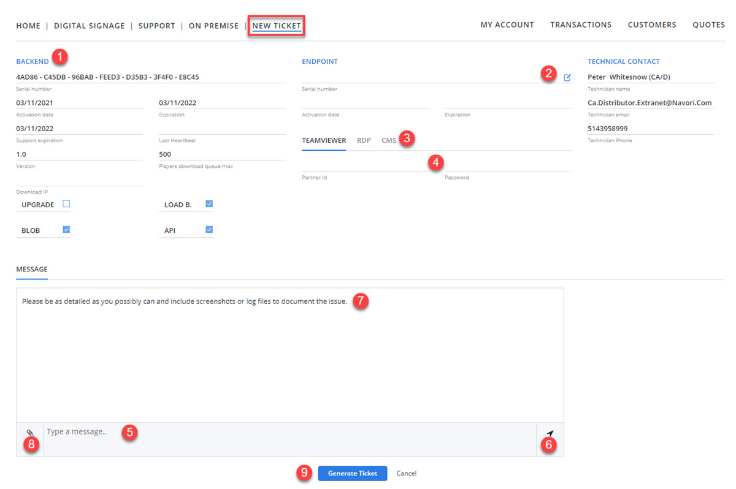Select the MESSAGE tab
Viewport: 736px width, 489px height.
point(32,269)
